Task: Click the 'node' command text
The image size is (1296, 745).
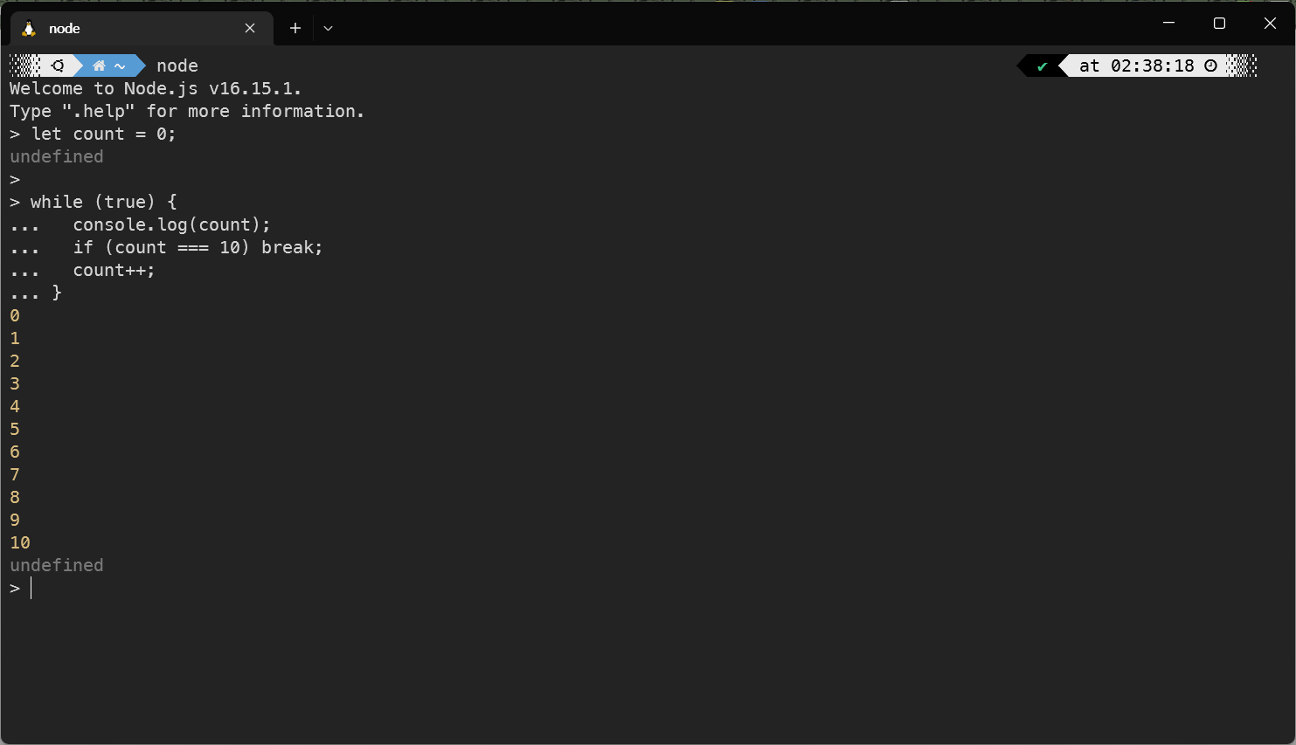Action: 177,66
